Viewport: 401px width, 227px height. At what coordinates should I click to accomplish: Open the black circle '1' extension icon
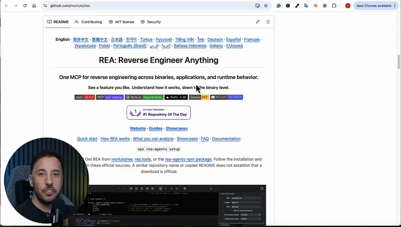tap(288, 6)
